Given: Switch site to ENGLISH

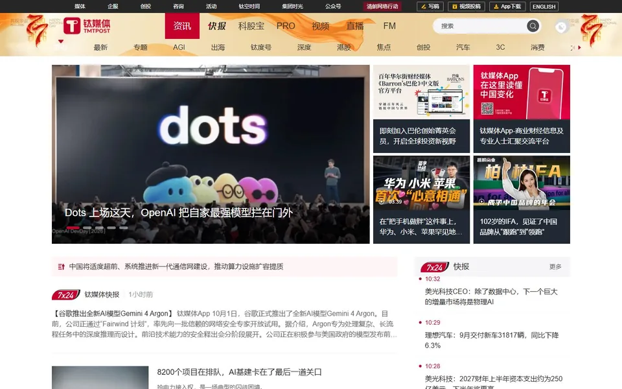Looking at the screenshot, I should coord(544,6).
